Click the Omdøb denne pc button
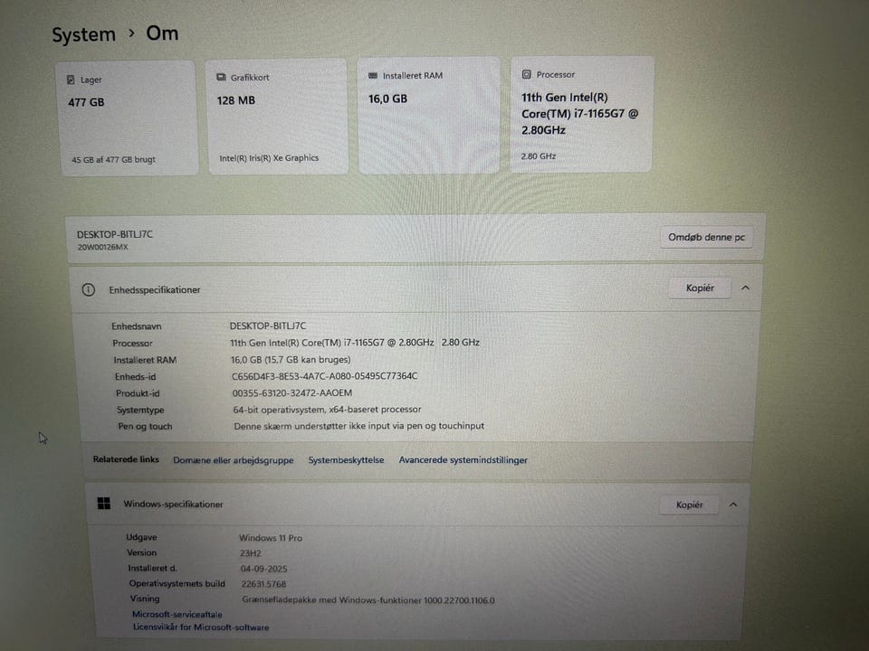This screenshot has width=869, height=651. pos(706,237)
